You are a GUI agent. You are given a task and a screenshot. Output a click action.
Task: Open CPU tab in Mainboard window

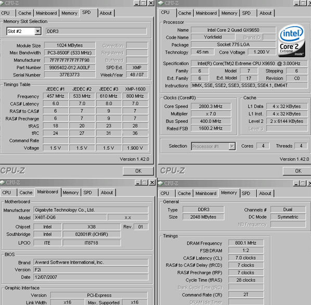pyautogui.click(x=7, y=193)
